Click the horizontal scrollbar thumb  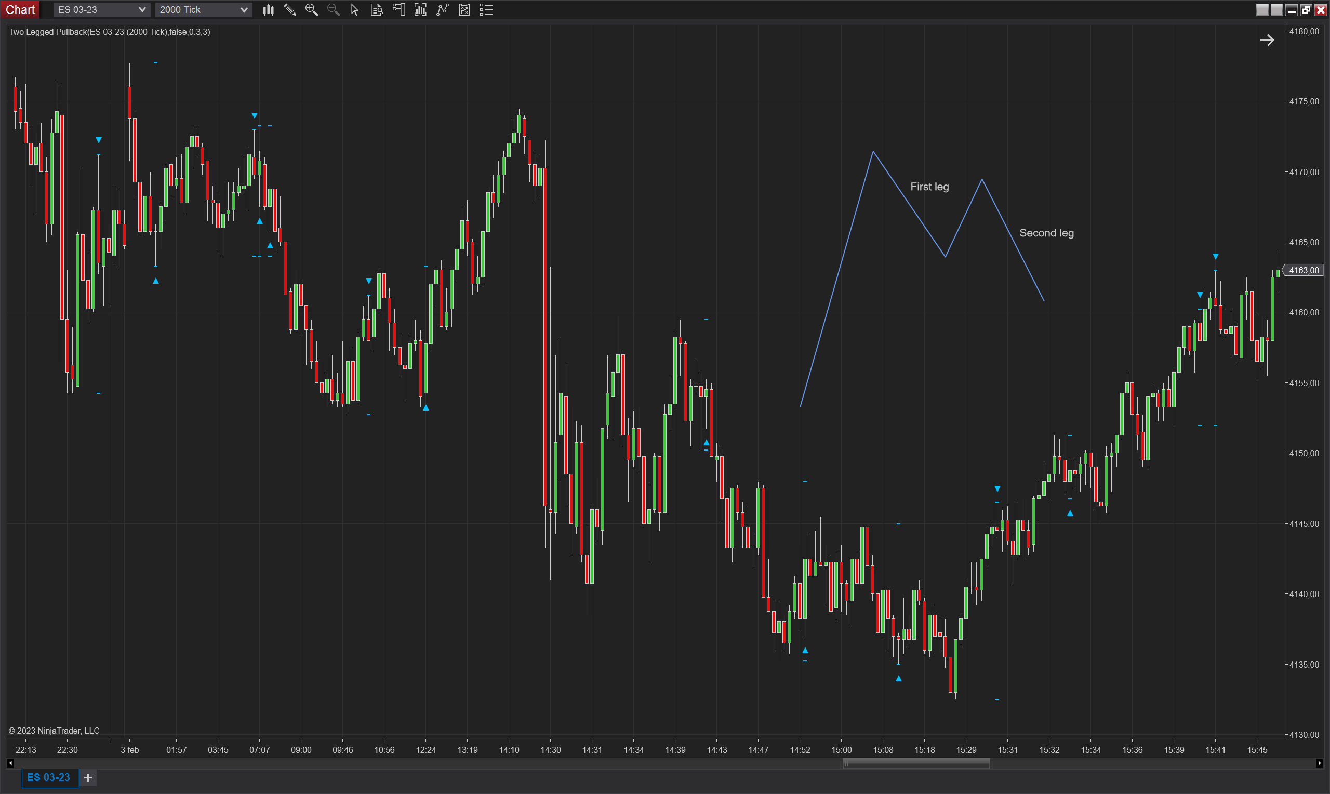pyautogui.click(x=916, y=763)
